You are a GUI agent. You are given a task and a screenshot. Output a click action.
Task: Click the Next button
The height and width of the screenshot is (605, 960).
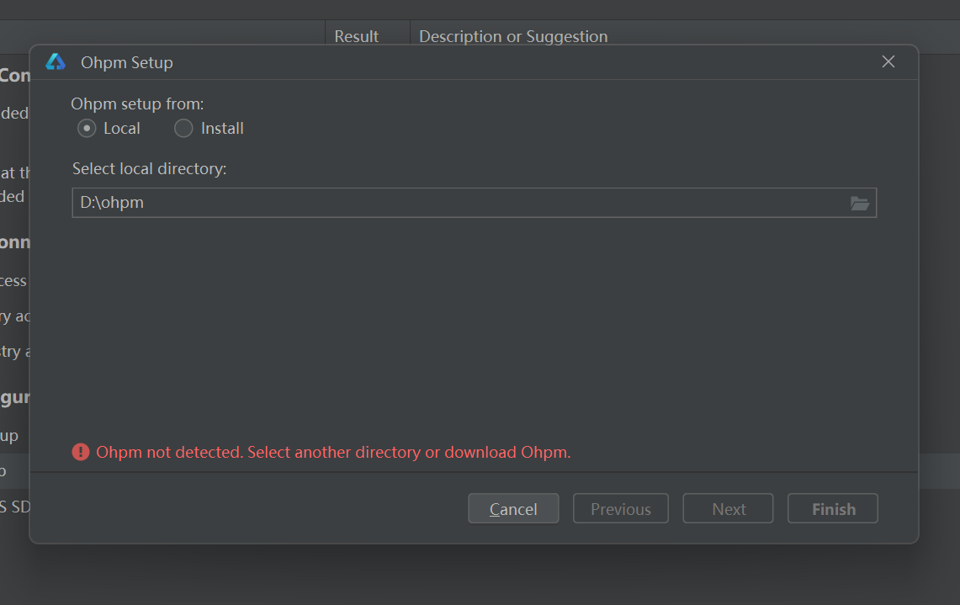728,509
